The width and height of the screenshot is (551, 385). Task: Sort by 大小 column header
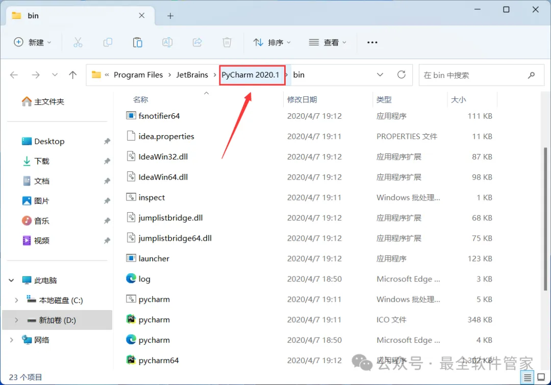[458, 99]
